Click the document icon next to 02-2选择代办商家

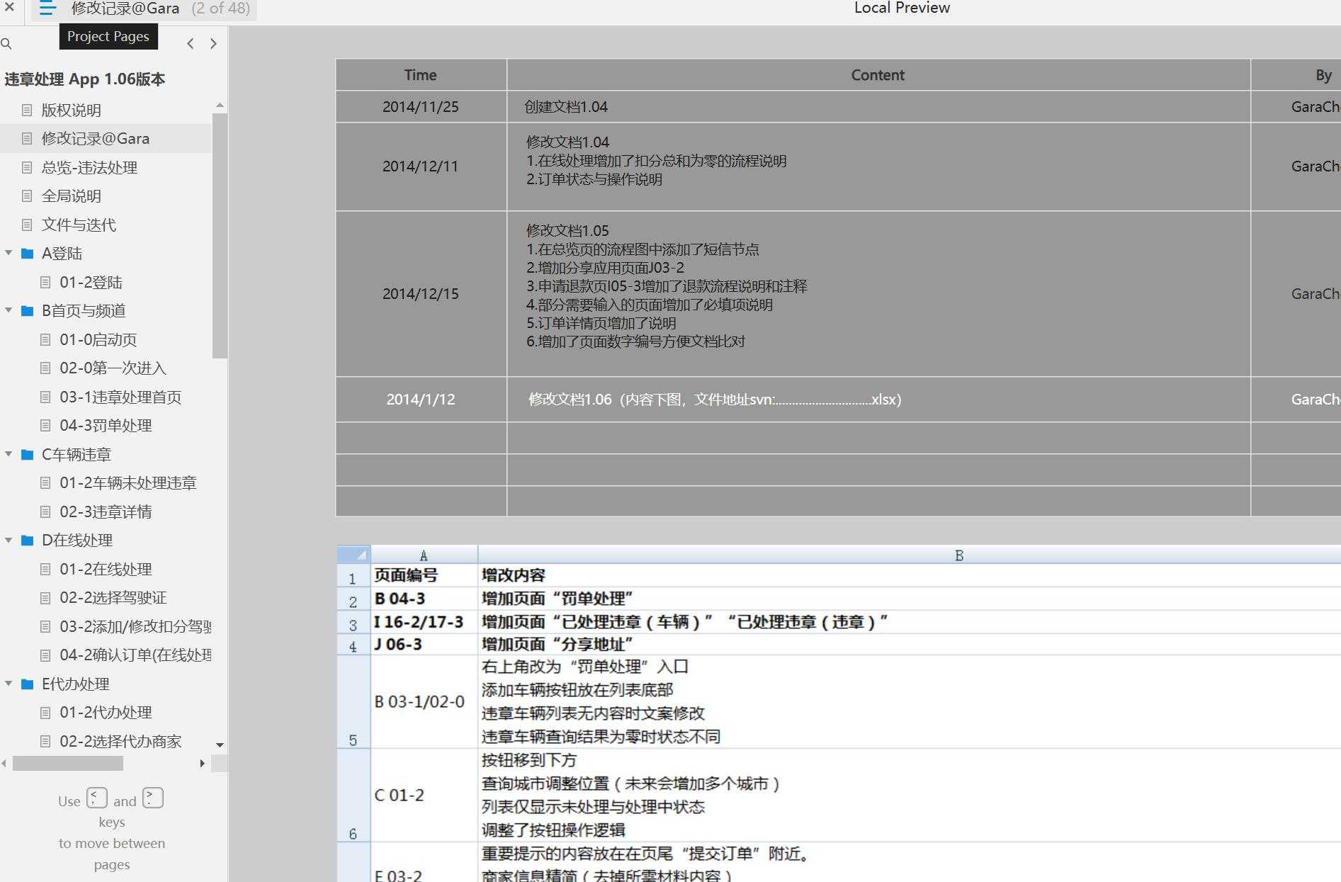[45, 741]
